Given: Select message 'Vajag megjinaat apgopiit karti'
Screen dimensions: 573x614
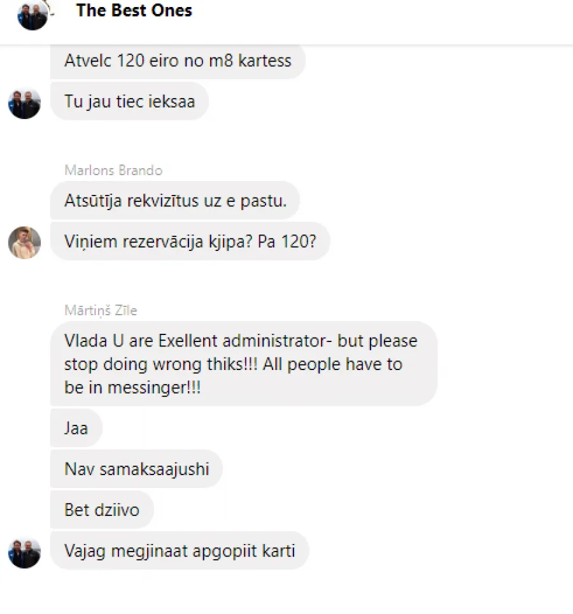Looking at the screenshot, I should pos(180,550).
